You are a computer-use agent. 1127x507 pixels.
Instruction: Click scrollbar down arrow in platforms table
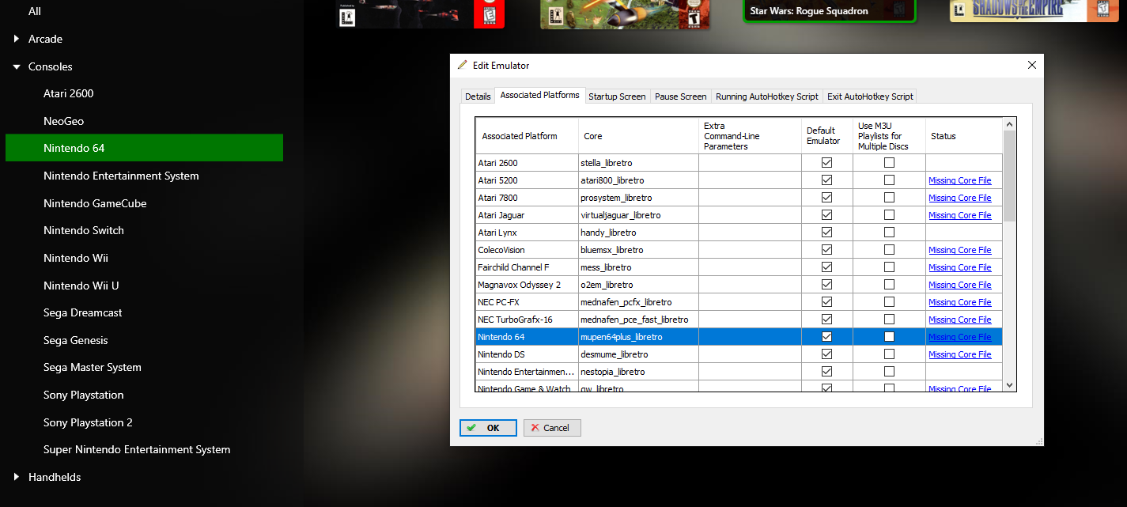(1009, 385)
